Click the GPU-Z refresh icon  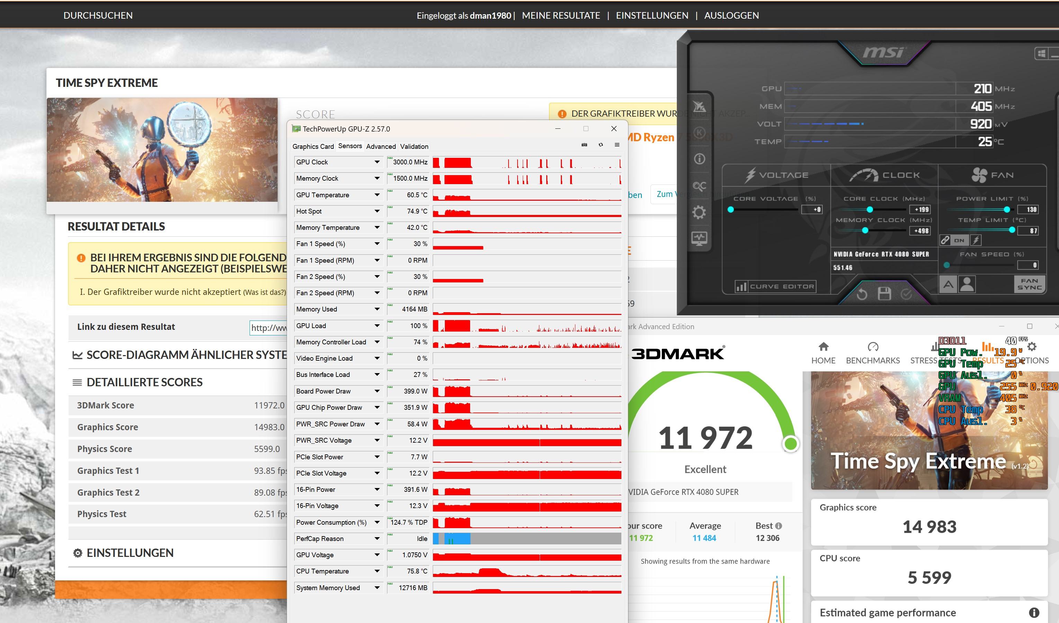pos(601,145)
